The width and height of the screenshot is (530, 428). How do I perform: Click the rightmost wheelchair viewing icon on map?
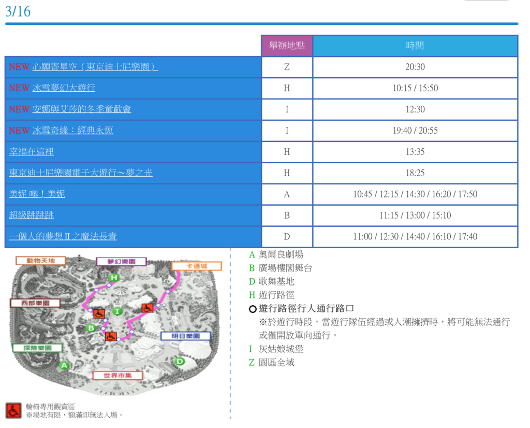click(x=148, y=308)
